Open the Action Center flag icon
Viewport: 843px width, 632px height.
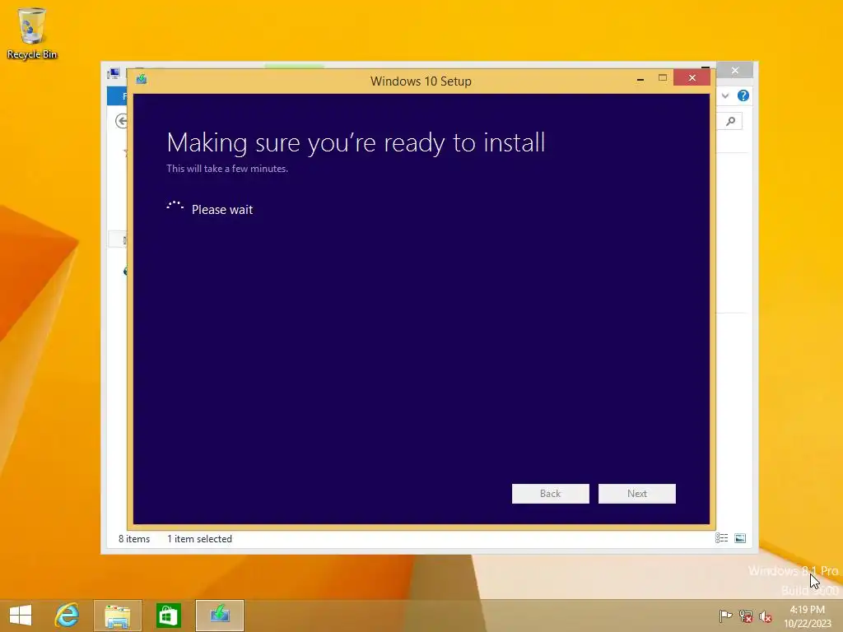725,616
